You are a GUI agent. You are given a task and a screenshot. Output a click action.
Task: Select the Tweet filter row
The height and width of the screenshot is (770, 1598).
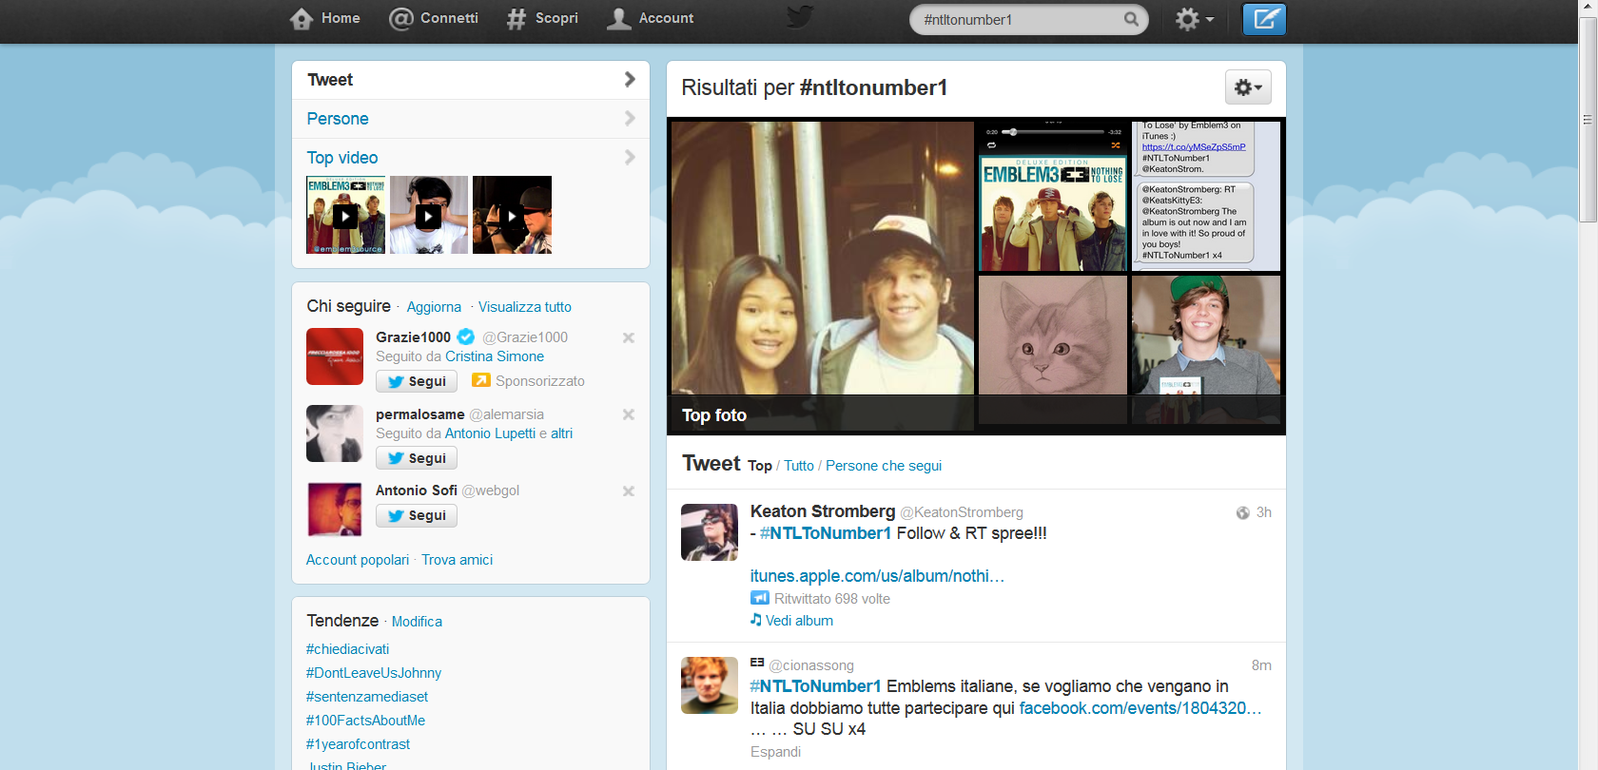pyautogui.click(x=471, y=80)
